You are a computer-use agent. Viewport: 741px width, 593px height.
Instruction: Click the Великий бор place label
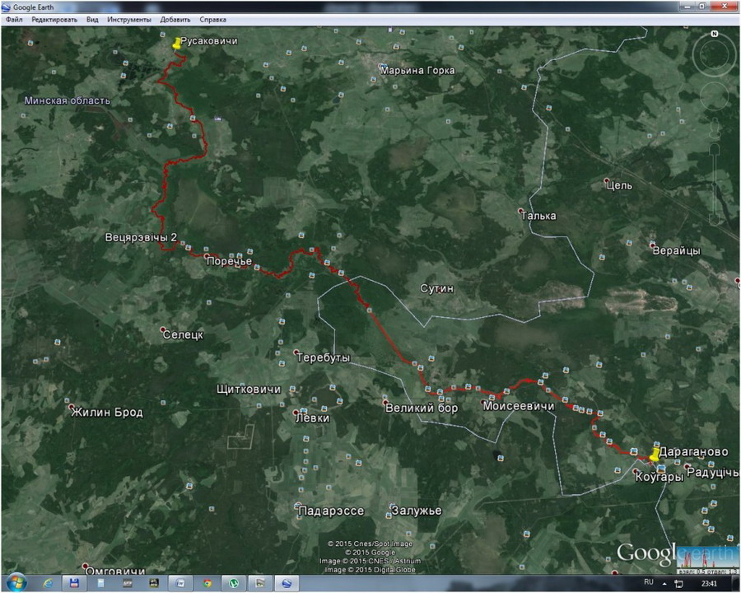coord(421,408)
